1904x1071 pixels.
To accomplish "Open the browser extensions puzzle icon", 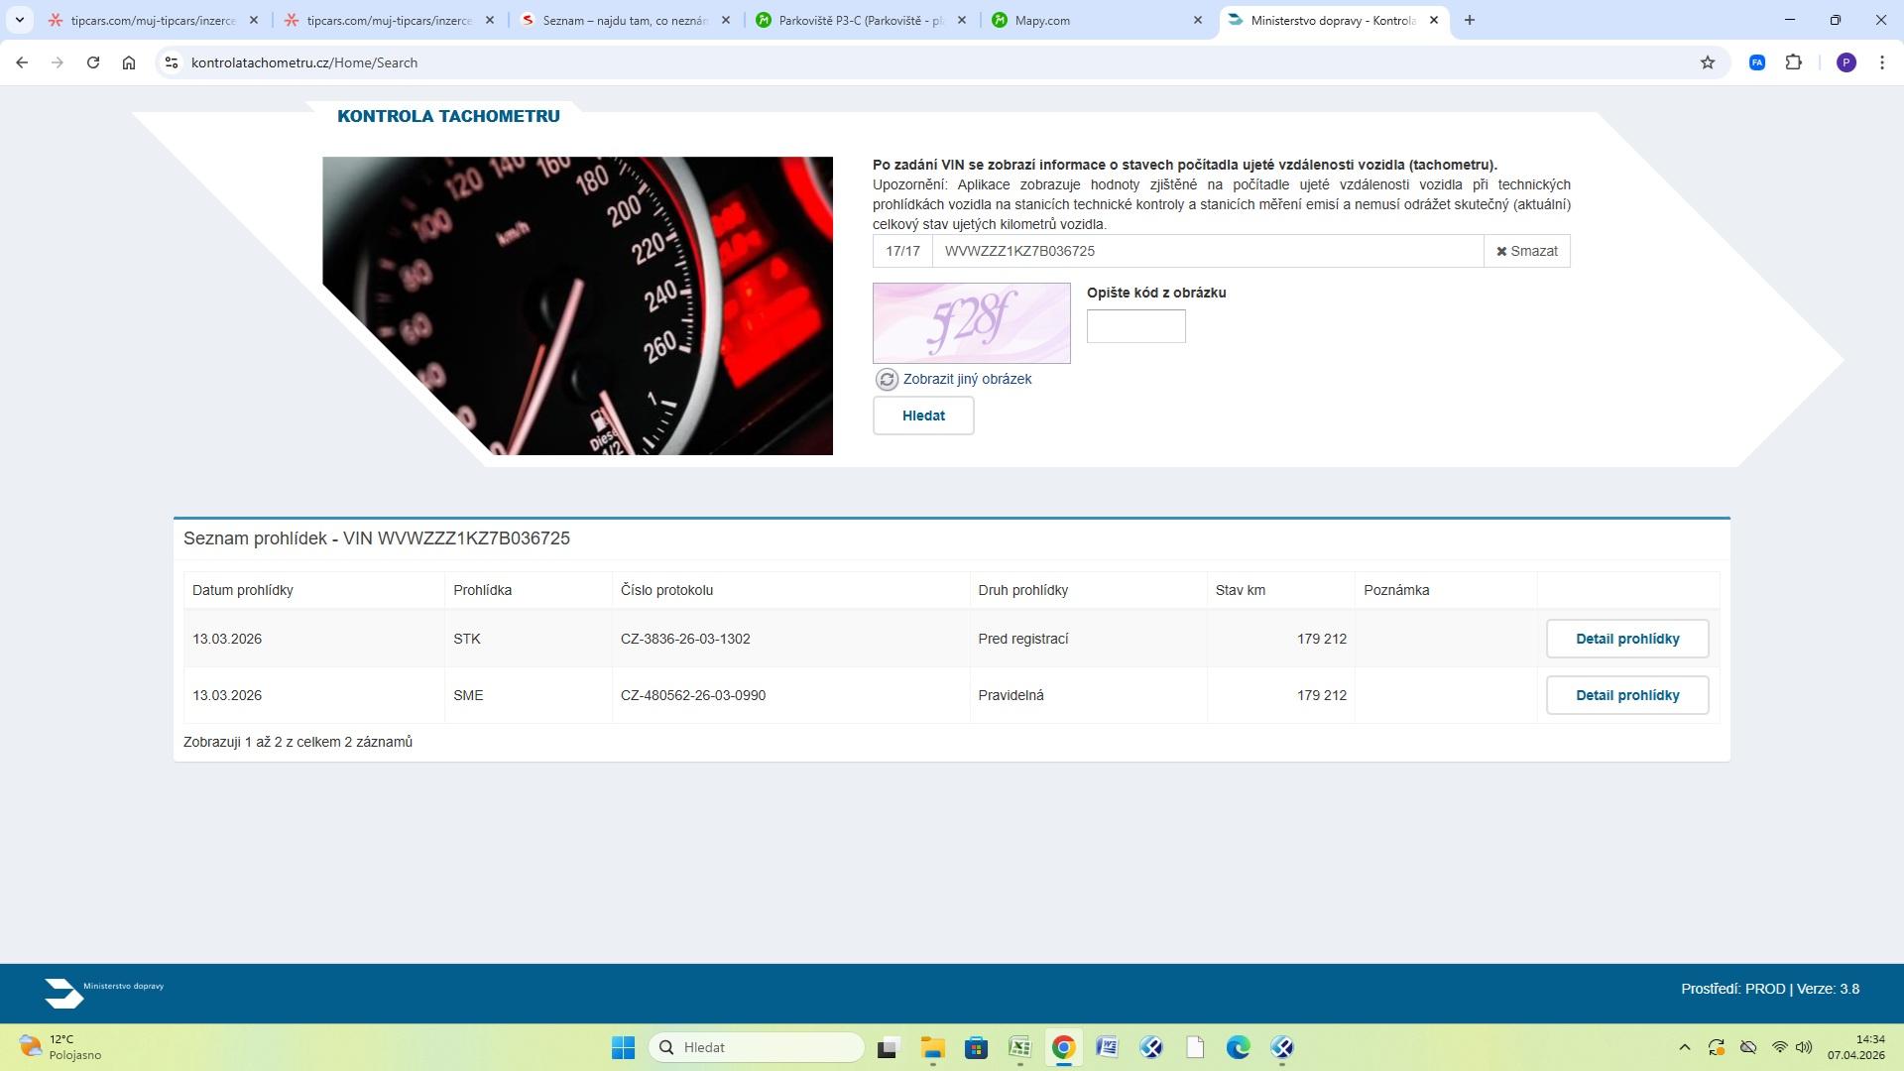I will click(1793, 62).
